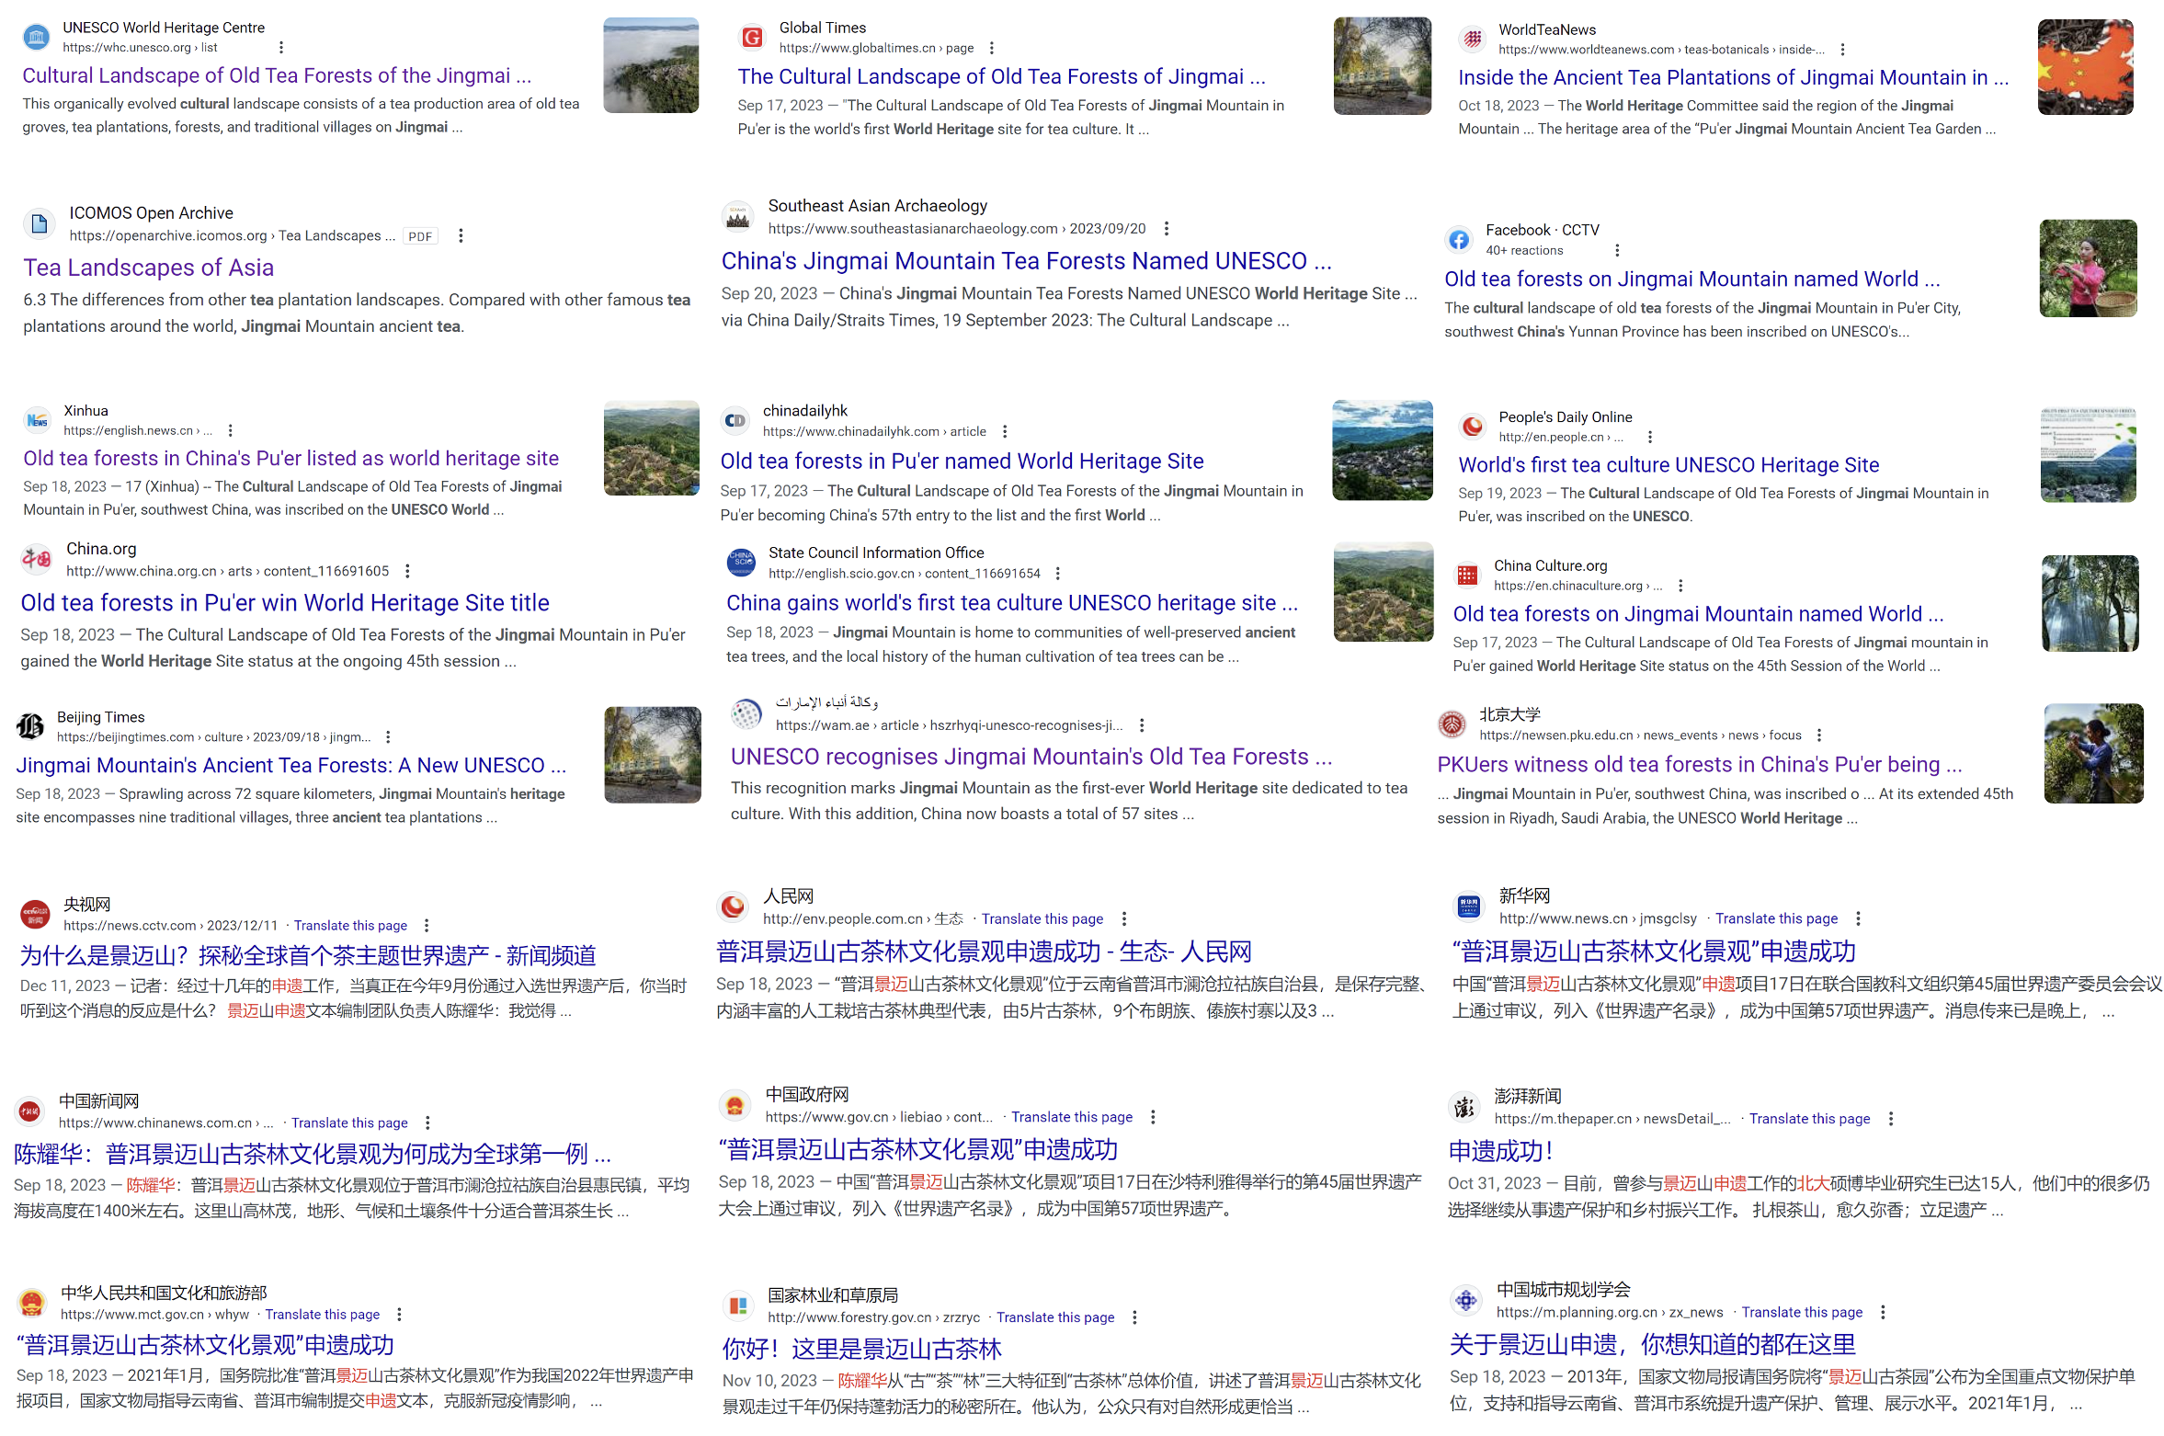
Task: Open 'Cultural Landscape of Old Tea Forests of the Jingmai' link
Action: tap(277, 75)
